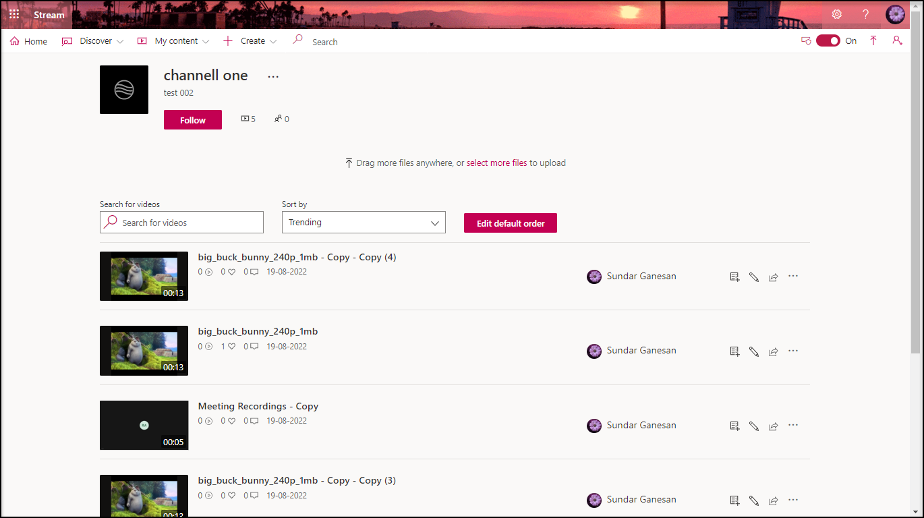Open more options for channell one

click(x=273, y=77)
